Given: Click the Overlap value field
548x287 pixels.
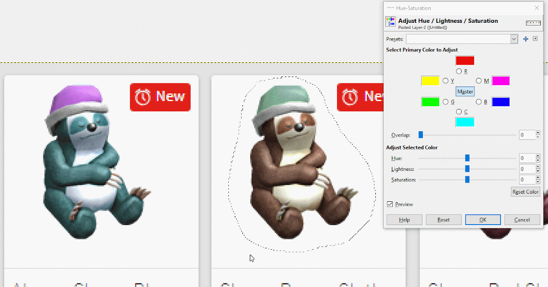Looking at the screenshot, I should [x=527, y=135].
